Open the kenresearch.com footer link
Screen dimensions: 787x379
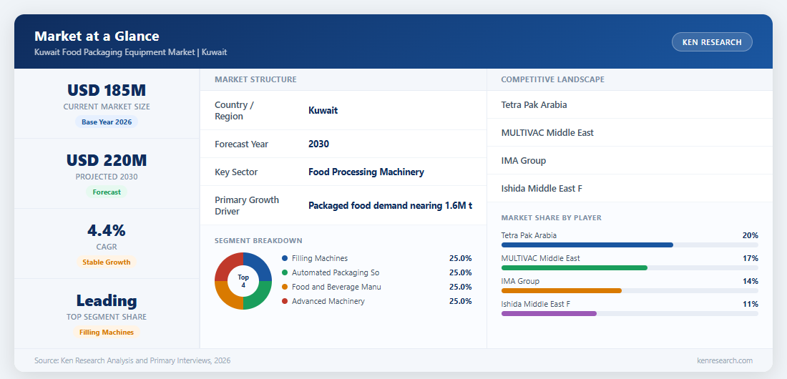(x=724, y=360)
